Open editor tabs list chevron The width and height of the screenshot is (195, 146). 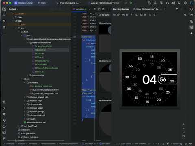[x=89, y=9]
